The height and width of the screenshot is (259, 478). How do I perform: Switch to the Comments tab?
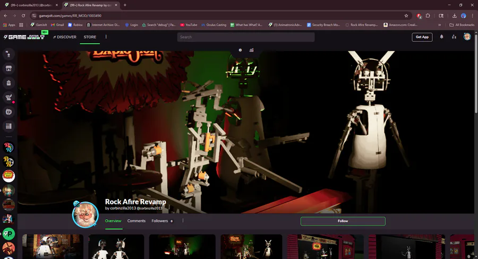point(136,221)
